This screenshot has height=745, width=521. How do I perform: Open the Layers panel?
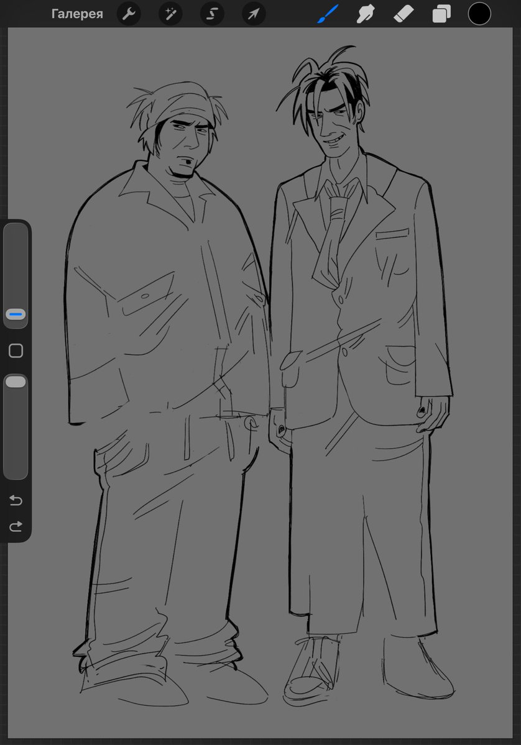point(441,14)
